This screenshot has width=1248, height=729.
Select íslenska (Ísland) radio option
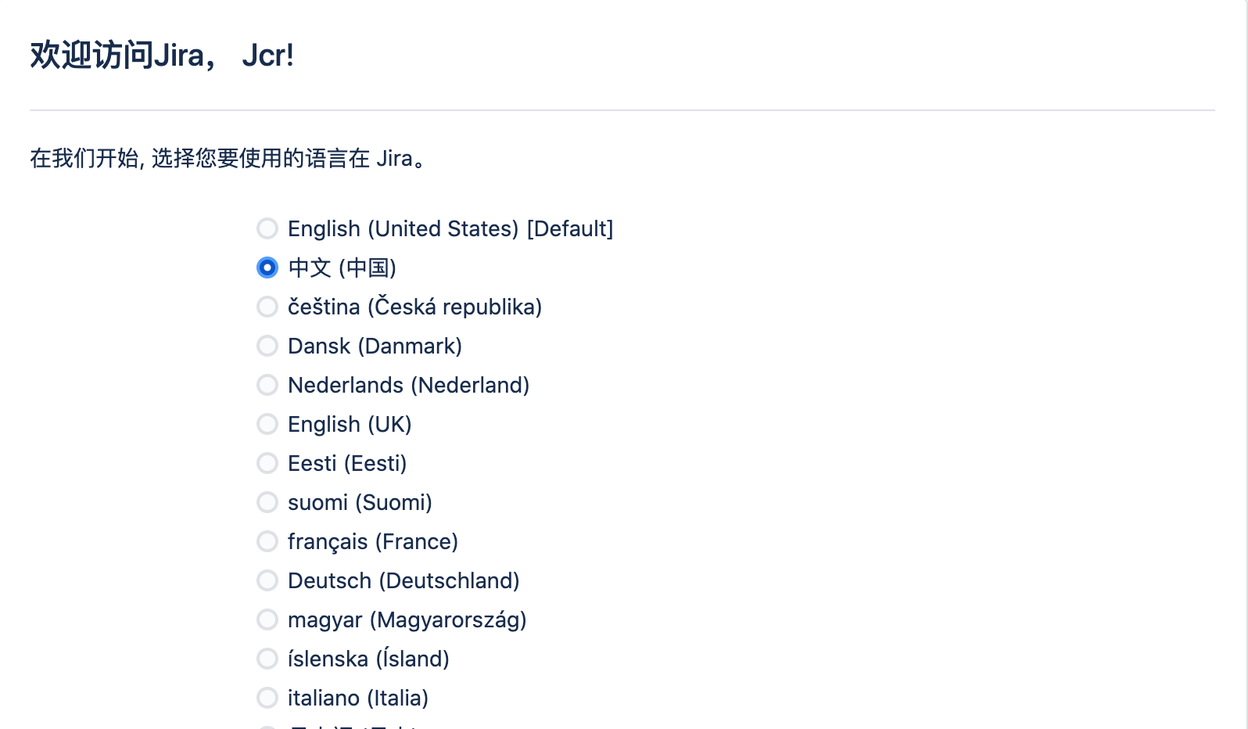coord(267,659)
